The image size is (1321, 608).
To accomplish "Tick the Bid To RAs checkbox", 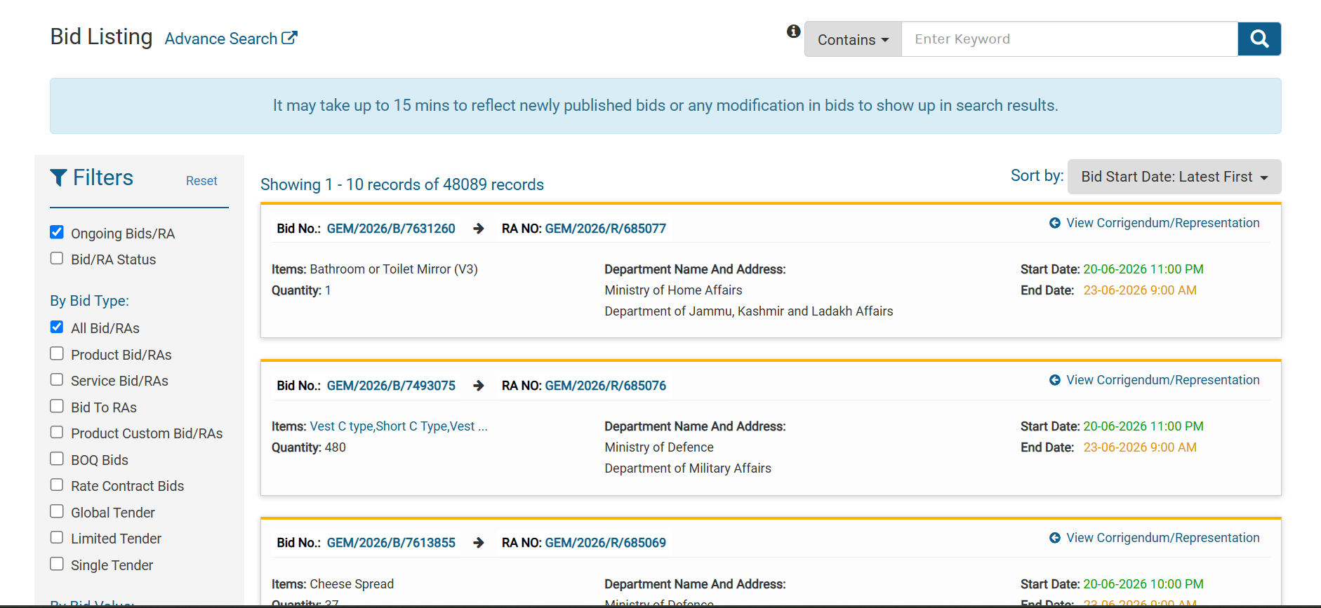I will (x=57, y=406).
